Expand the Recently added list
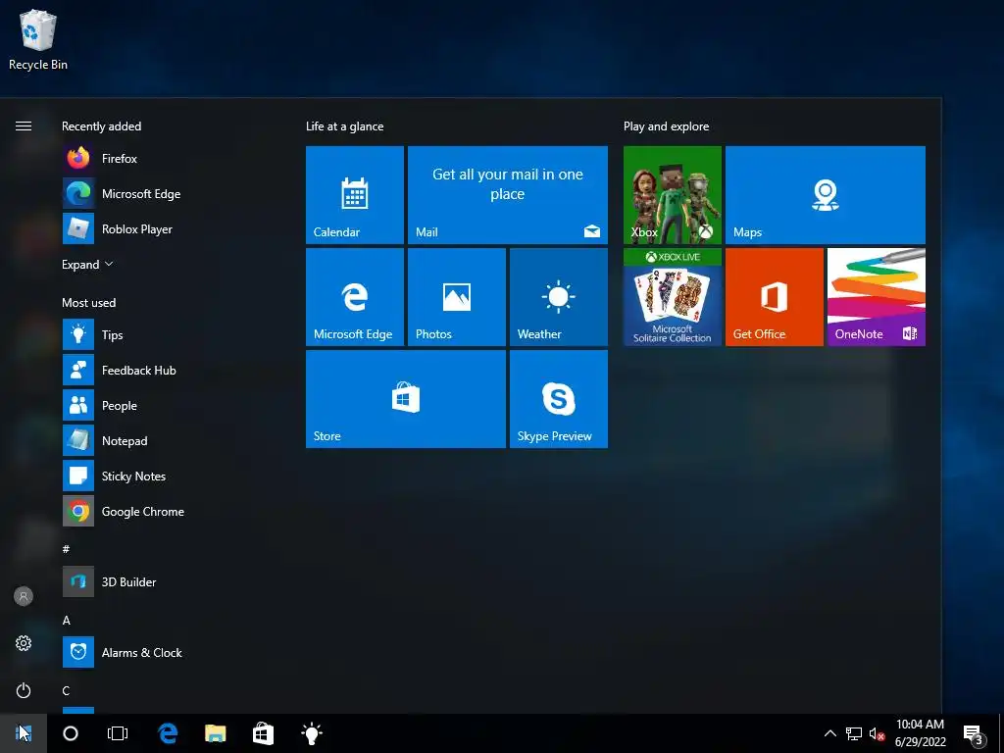 point(87,265)
